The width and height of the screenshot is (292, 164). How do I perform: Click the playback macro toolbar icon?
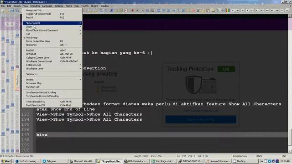142,10
